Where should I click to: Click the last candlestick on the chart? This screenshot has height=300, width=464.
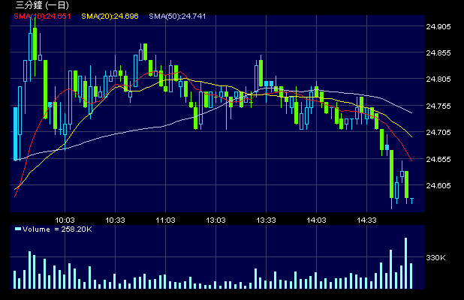coord(411,201)
